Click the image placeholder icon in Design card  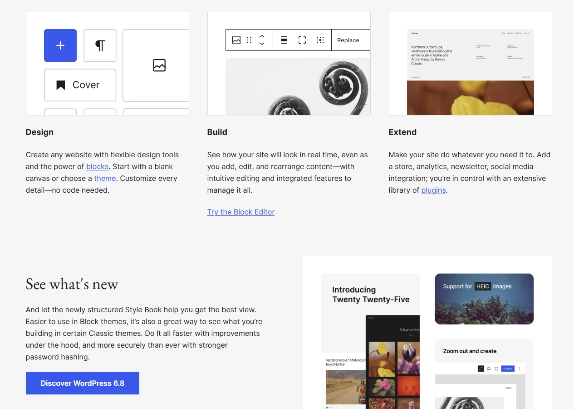click(x=159, y=65)
